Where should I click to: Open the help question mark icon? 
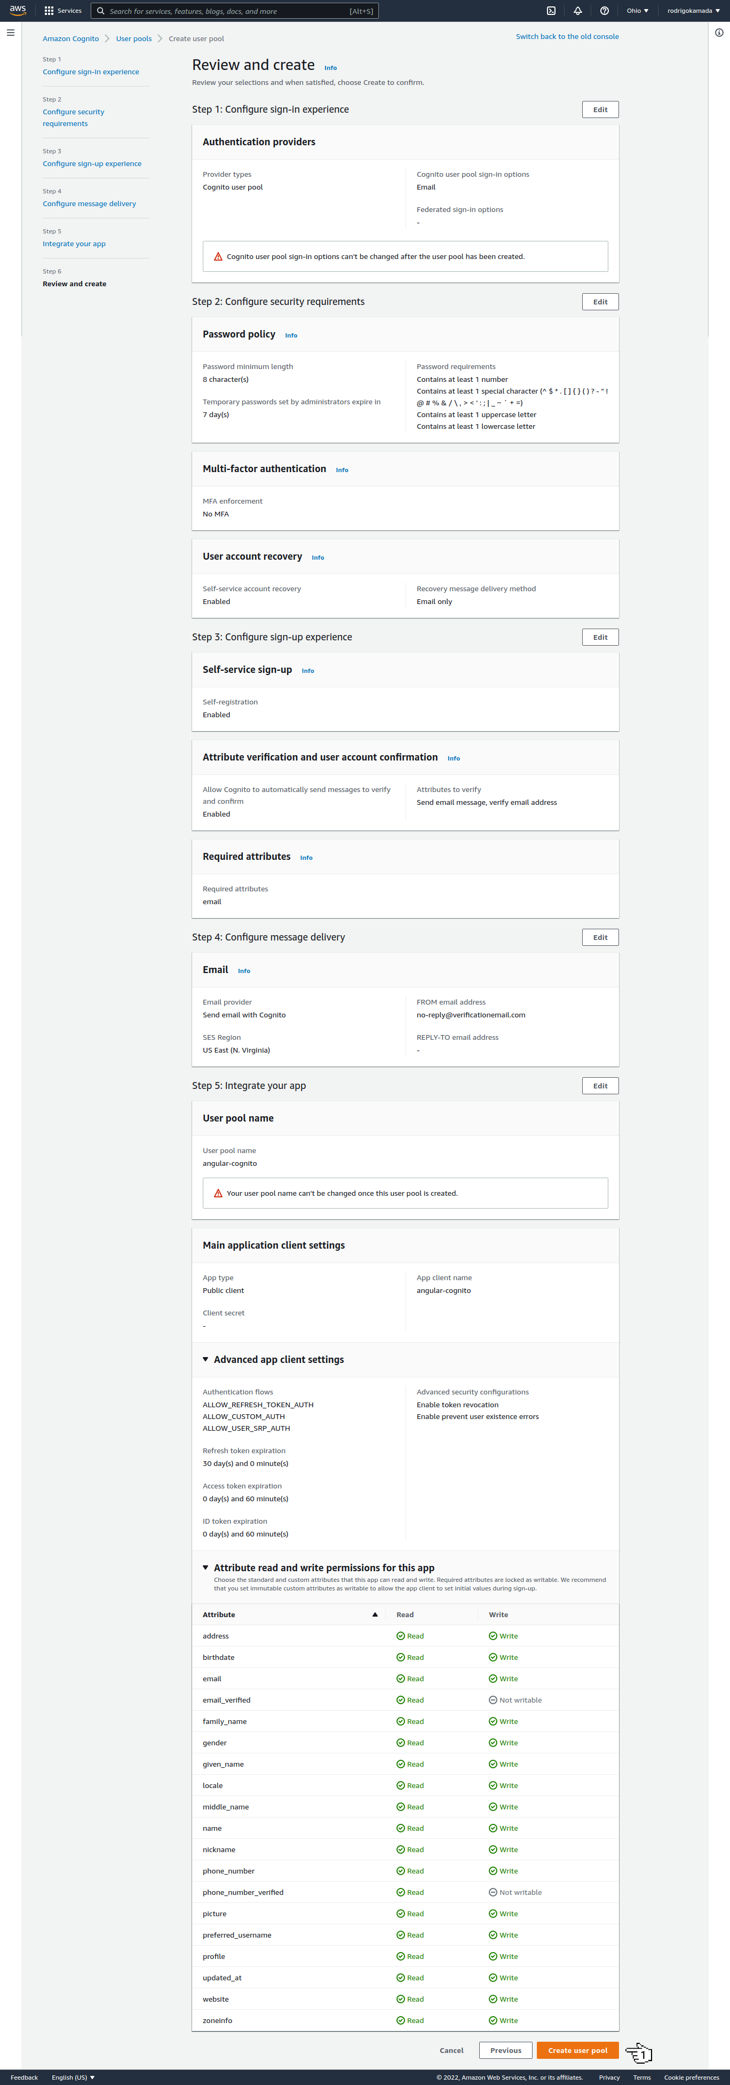604,11
